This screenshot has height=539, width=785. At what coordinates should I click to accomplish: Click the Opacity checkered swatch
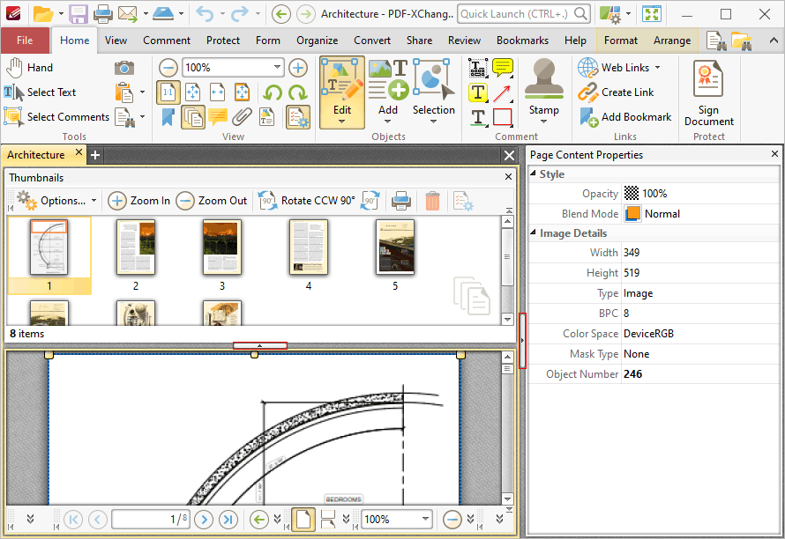click(632, 193)
